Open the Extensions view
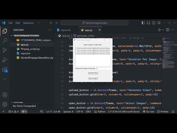The image size is (177, 133). pos(5,70)
